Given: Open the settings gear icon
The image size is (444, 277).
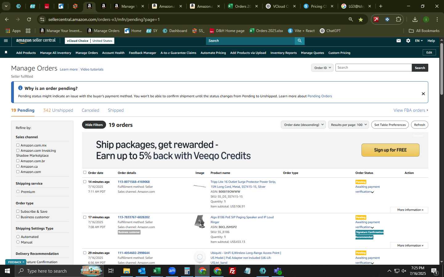Looking at the screenshot, I should tap(408, 41).
